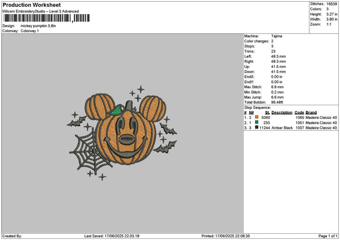Image resolution: width=340 pixels, height=240 pixels.
Task: Click the Left value 48.3 mm
Action: coord(278,56)
